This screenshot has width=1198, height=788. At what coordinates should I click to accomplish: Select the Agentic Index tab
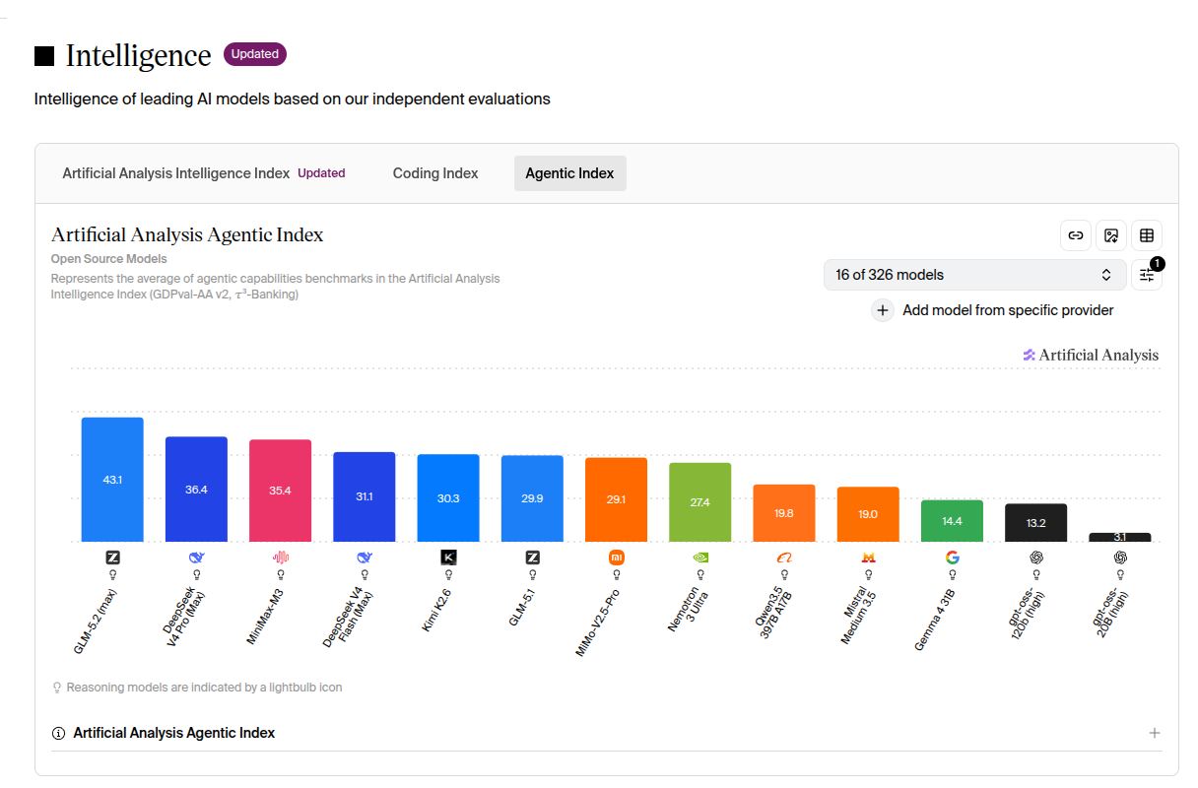point(569,173)
